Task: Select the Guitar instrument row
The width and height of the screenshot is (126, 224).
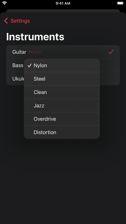Action: [x=63, y=52]
